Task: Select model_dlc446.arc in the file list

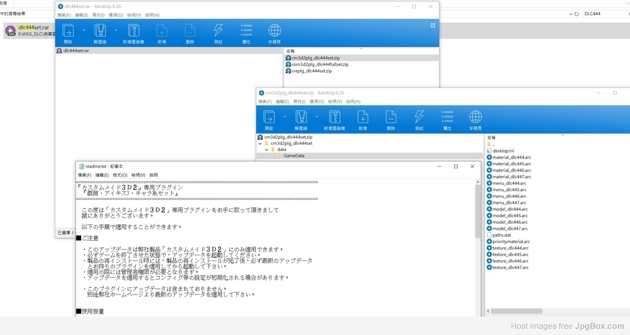Action: tap(507, 223)
